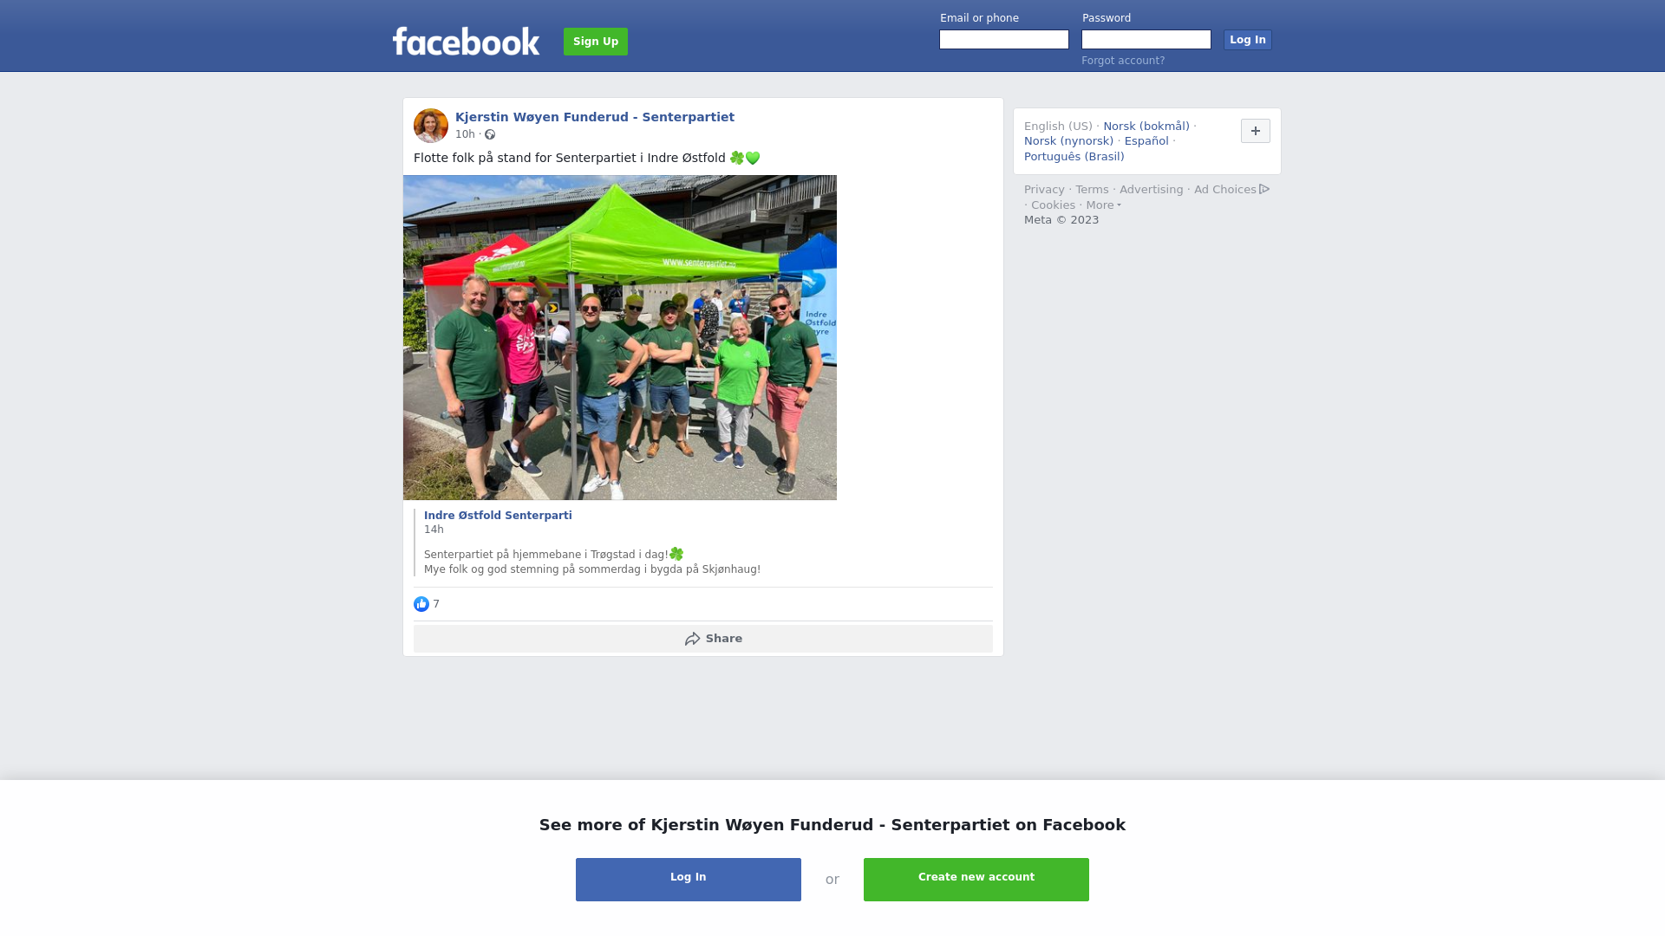Open Kjerstin Wøyen Funderud profile picture
The height and width of the screenshot is (936, 1665).
click(x=431, y=126)
